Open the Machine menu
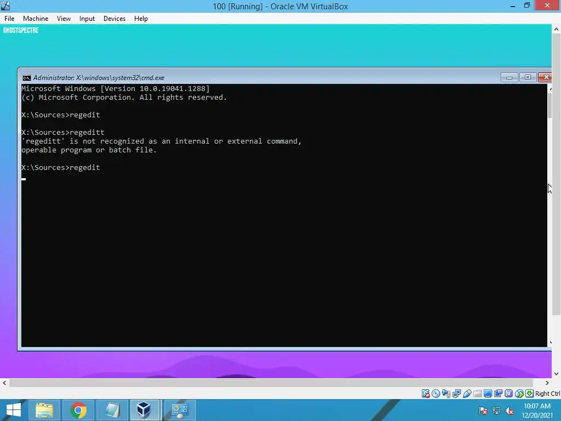The image size is (561, 421). coord(36,19)
